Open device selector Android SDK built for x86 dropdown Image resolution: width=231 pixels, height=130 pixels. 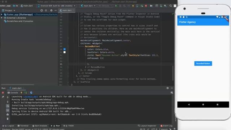click(x=57, y=6)
